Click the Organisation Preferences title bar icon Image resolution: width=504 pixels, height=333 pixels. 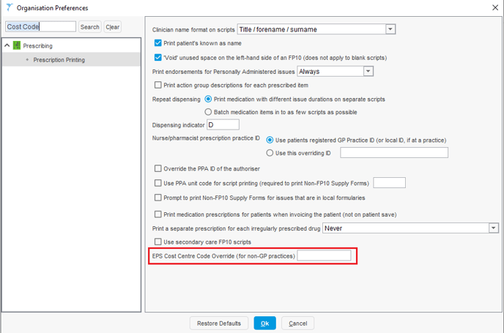pos(7,7)
